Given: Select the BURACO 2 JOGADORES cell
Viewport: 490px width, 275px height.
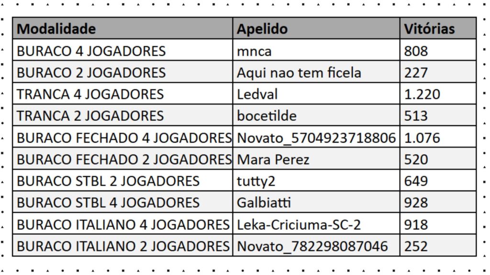Looking at the screenshot, I should pyautogui.click(x=91, y=73).
